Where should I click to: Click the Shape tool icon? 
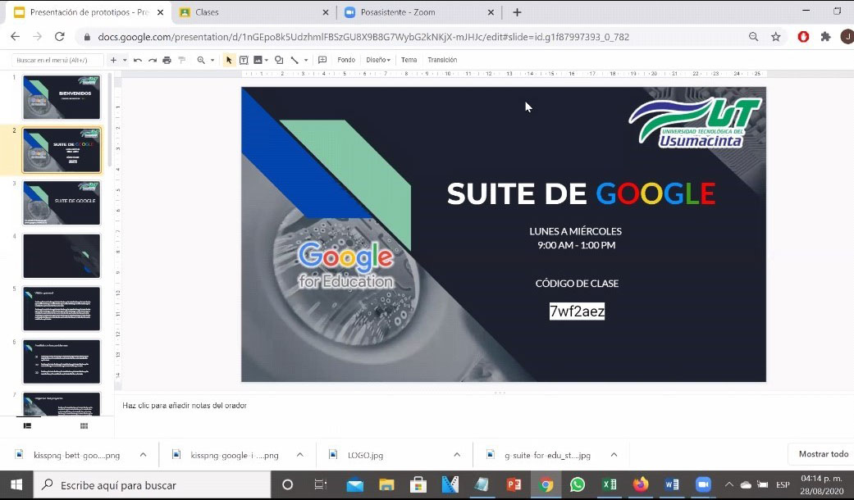[279, 60]
